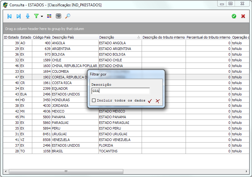Enable 'Incluir todos os dados' checkbox
The image size is (252, 177).
click(x=94, y=101)
